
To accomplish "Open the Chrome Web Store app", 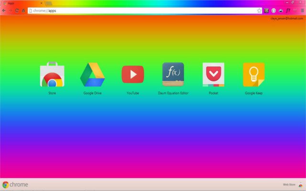I will click(x=52, y=74).
